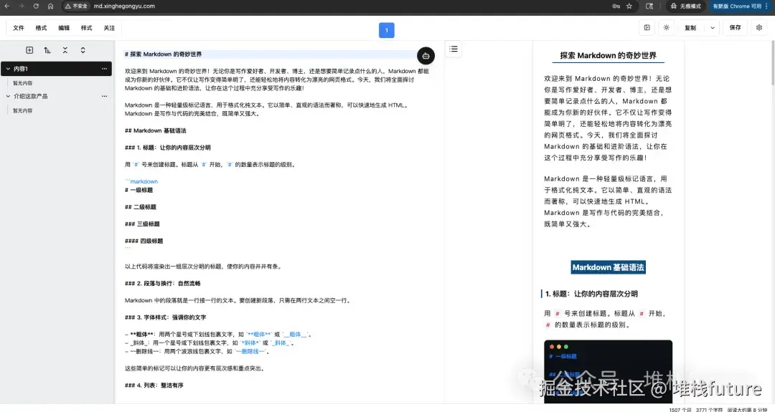
Task: Click preview subheading 1. 标题：让你的内容层次分明
Action: 591,294
